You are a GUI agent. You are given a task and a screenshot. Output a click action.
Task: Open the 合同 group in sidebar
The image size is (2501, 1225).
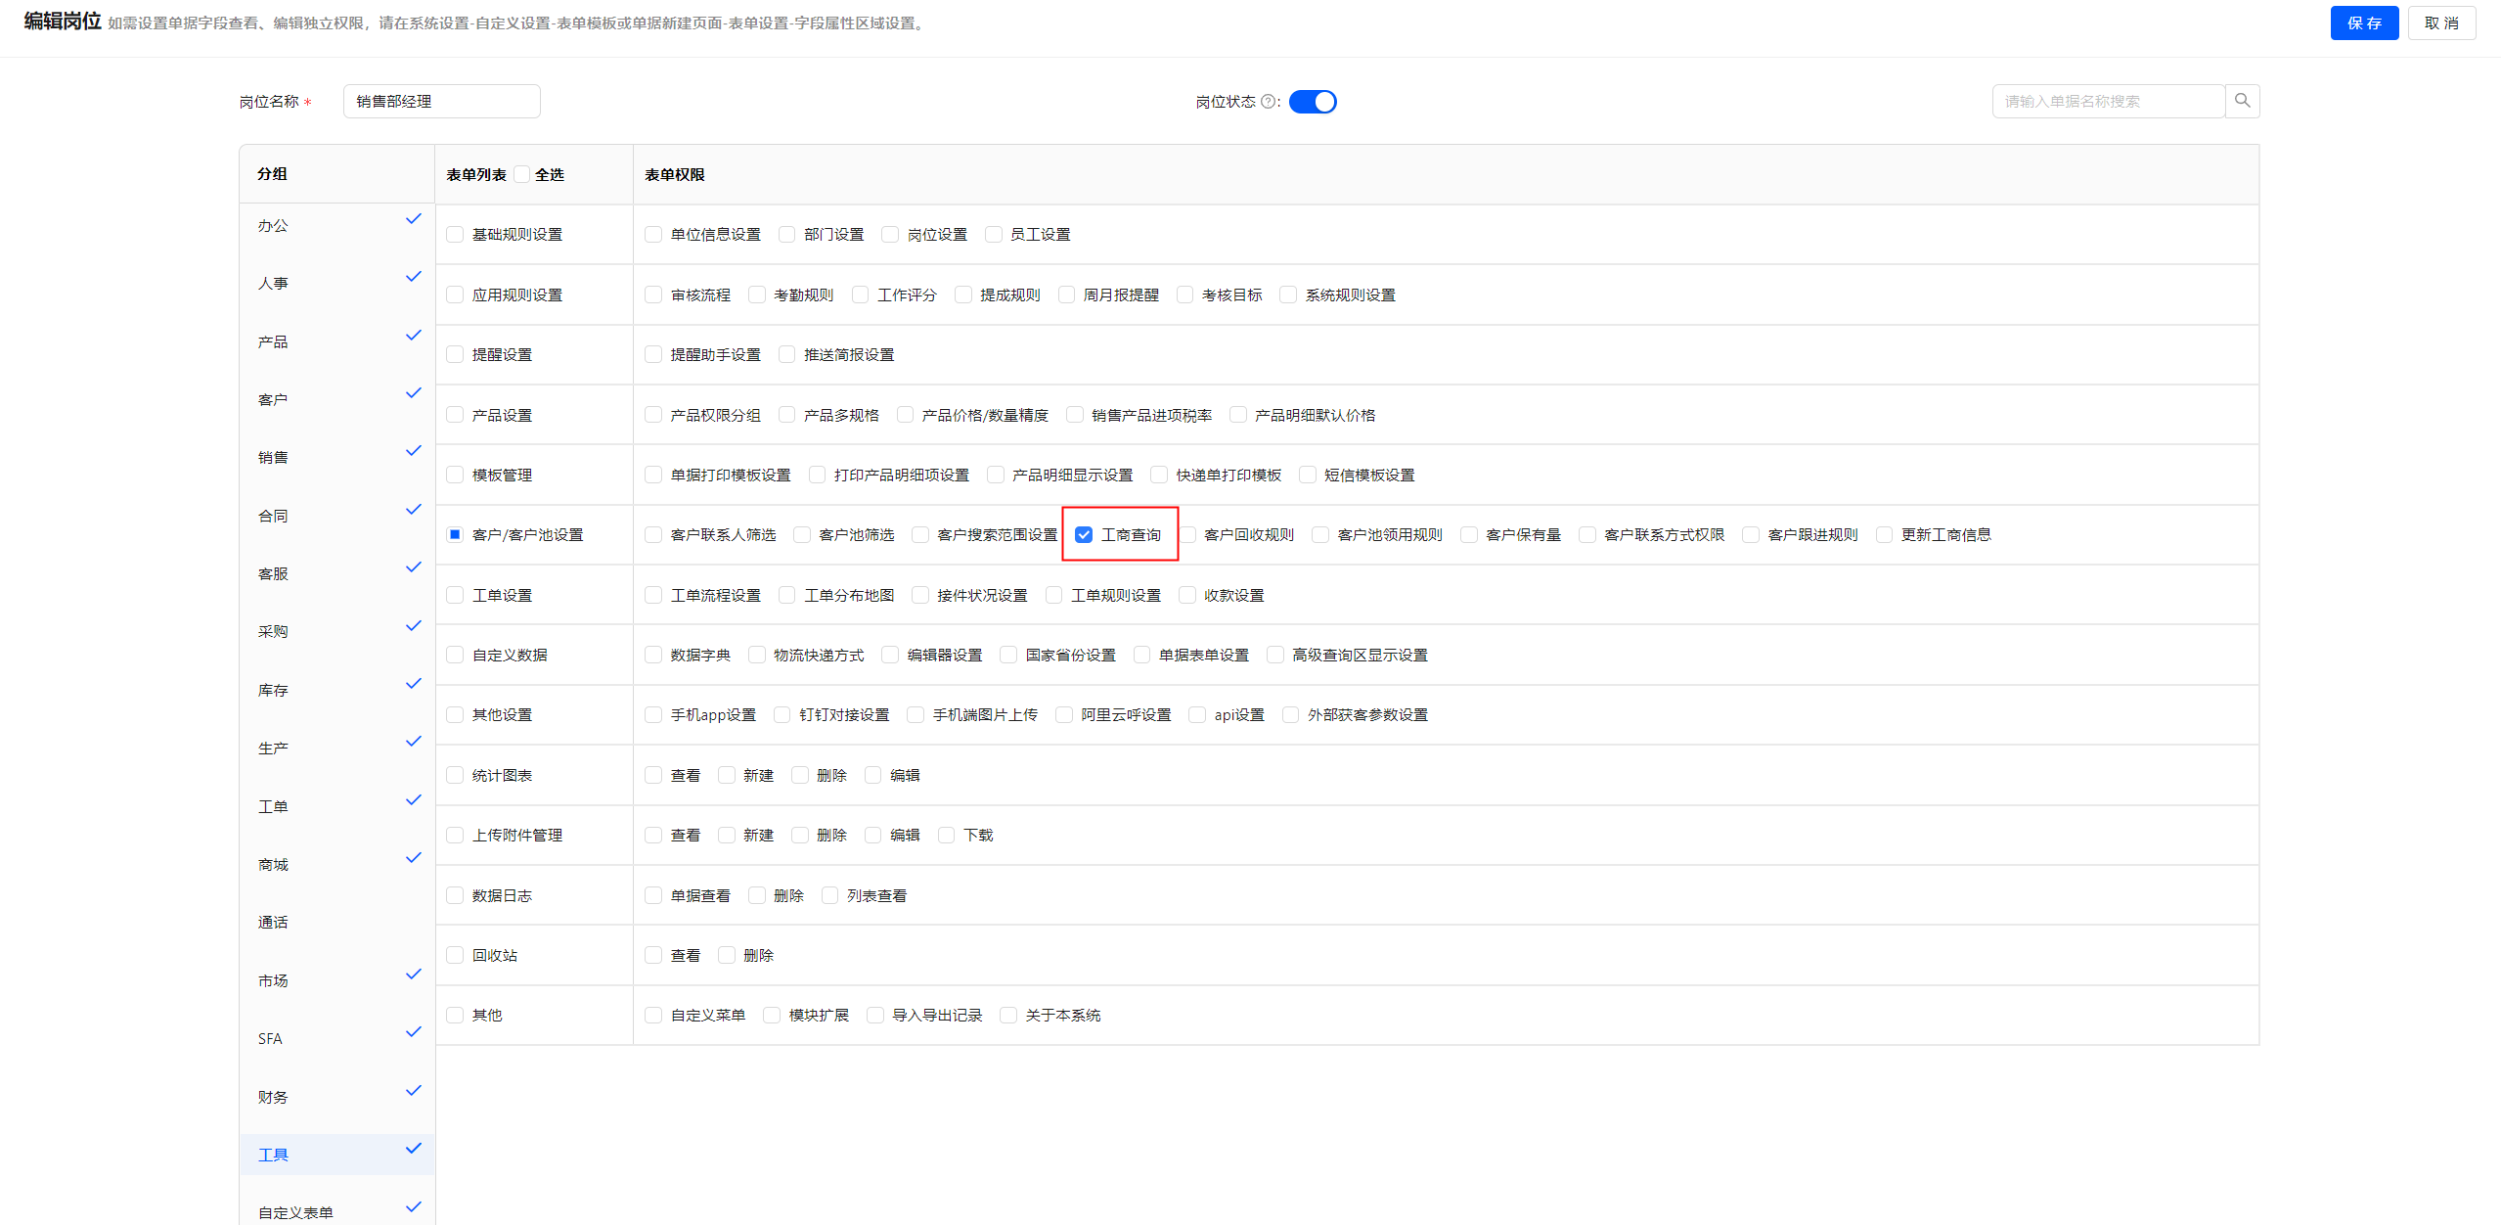(x=273, y=517)
